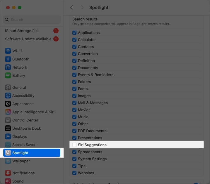Uncheck Images in search results
This screenshot has height=184, width=210.
click(74, 96)
